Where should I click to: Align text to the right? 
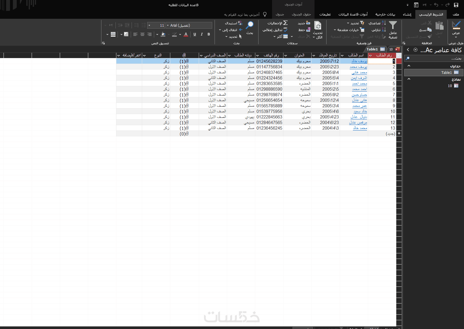[x=149, y=34]
